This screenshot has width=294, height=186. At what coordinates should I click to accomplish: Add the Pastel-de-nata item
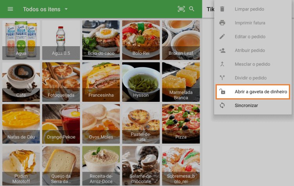pos(141,124)
